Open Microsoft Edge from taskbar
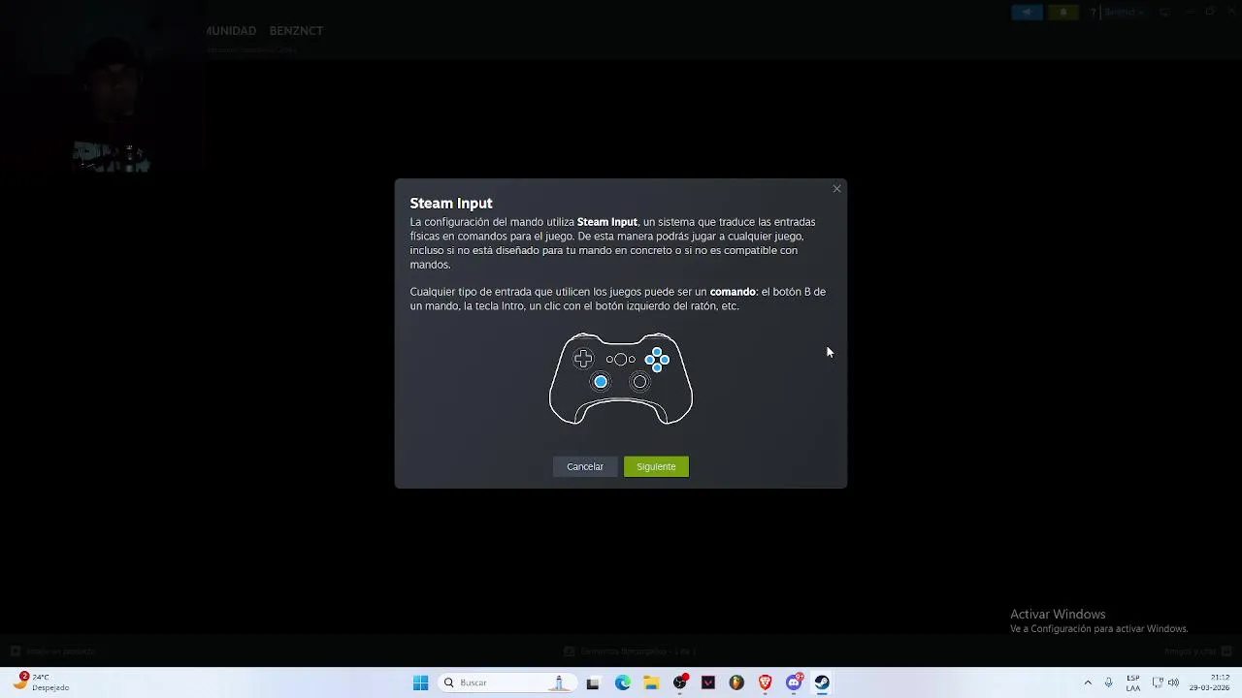This screenshot has width=1242, height=698. [622, 682]
